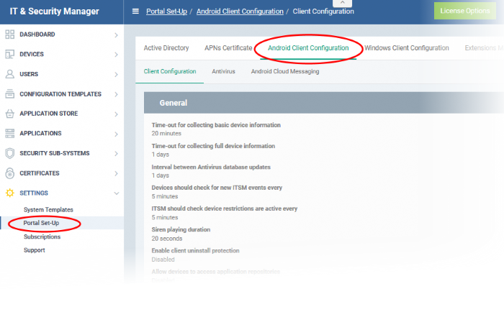Click the Application Store basket icon
The width and height of the screenshot is (504, 312).
click(10, 114)
